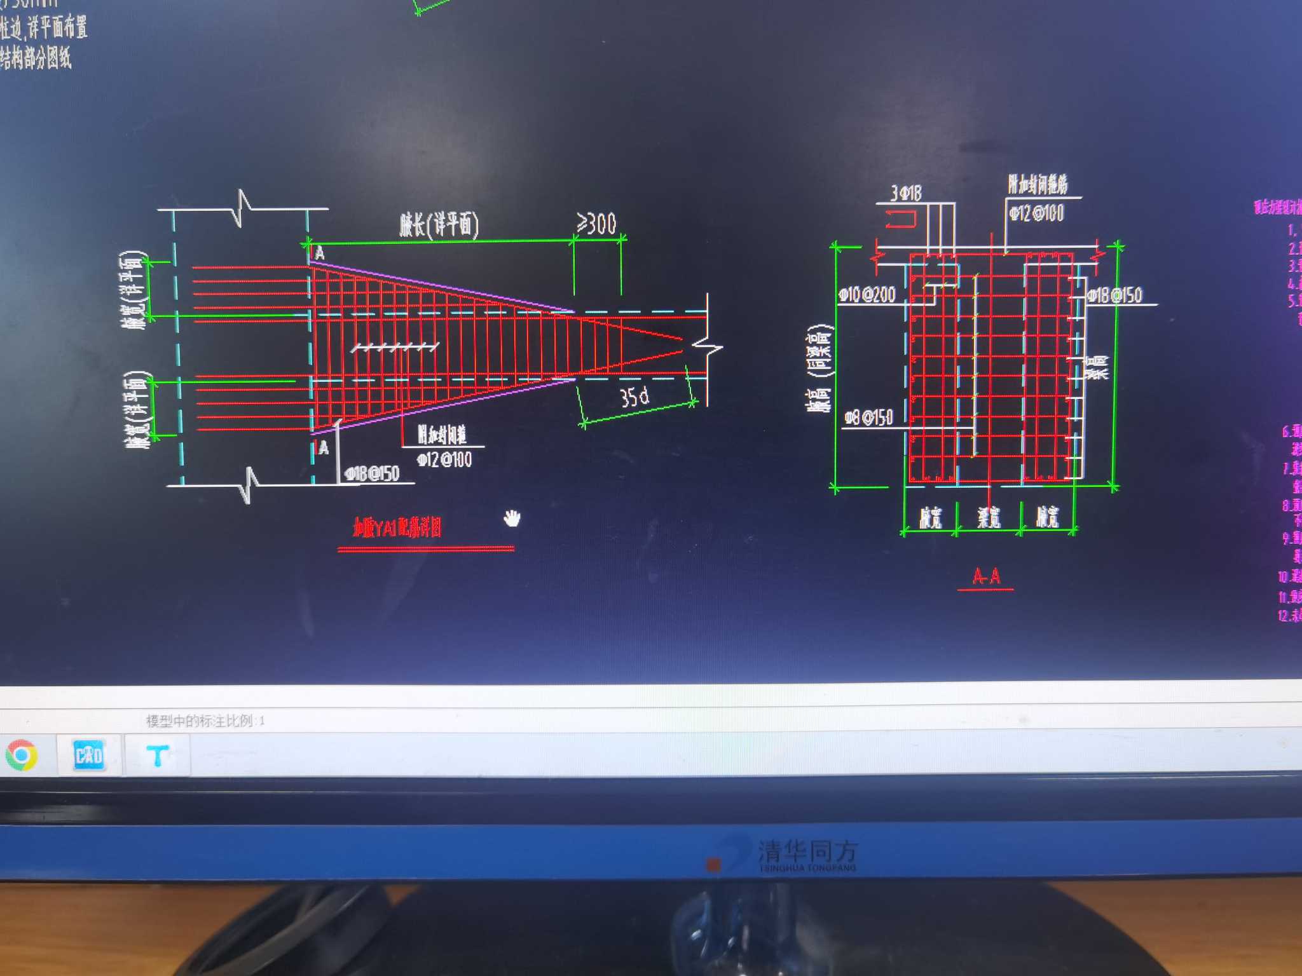Select the right 腋宽 label below A-A section
Image resolution: width=1302 pixels, height=976 pixels.
click(1047, 517)
